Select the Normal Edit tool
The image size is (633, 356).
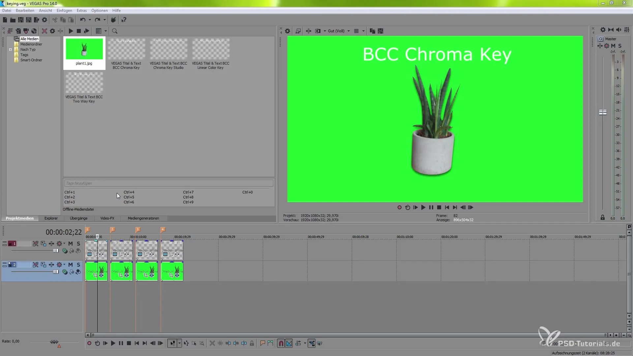coord(172,343)
